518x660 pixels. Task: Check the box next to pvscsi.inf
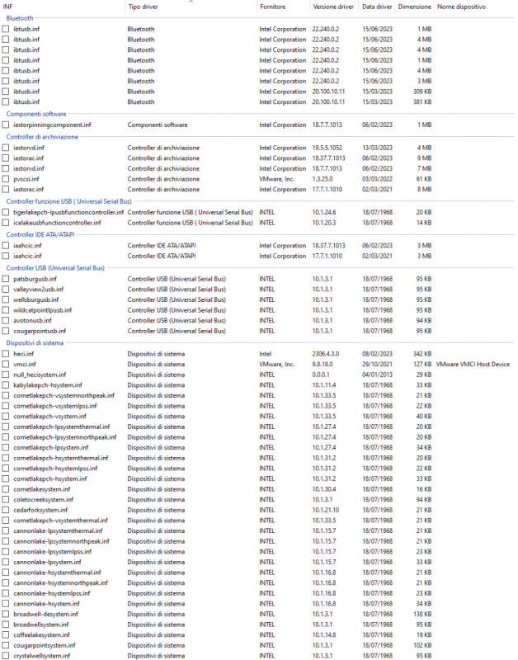[6, 179]
